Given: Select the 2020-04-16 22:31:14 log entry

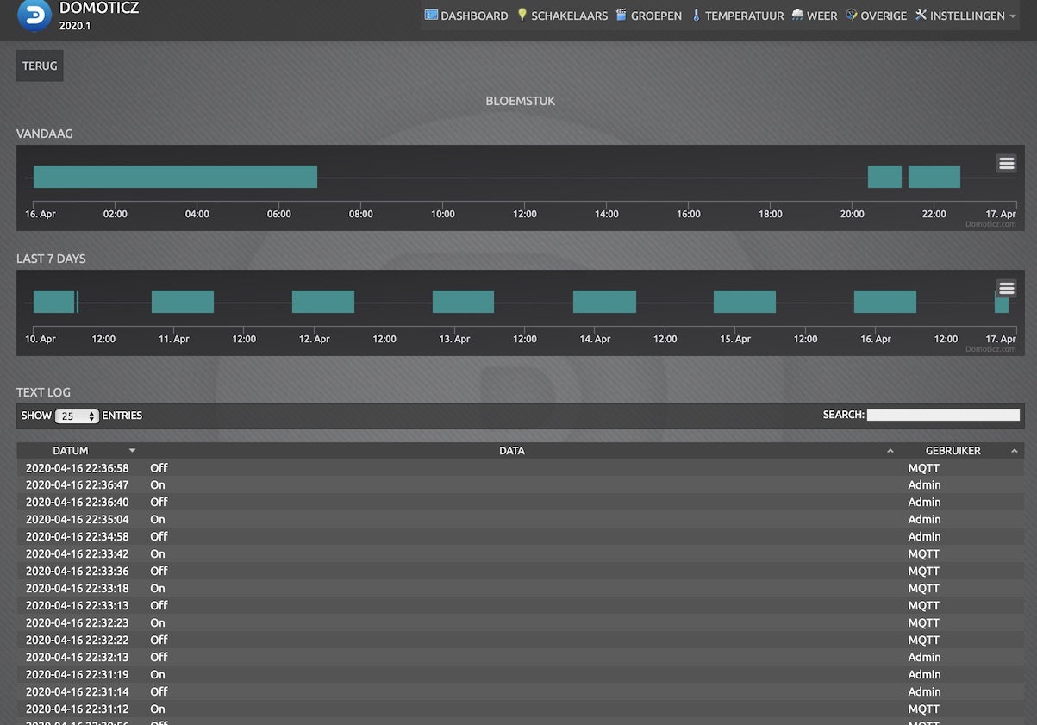Looking at the screenshot, I should [x=520, y=691].
